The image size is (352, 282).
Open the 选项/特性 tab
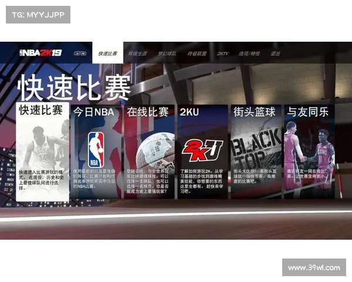249,53
